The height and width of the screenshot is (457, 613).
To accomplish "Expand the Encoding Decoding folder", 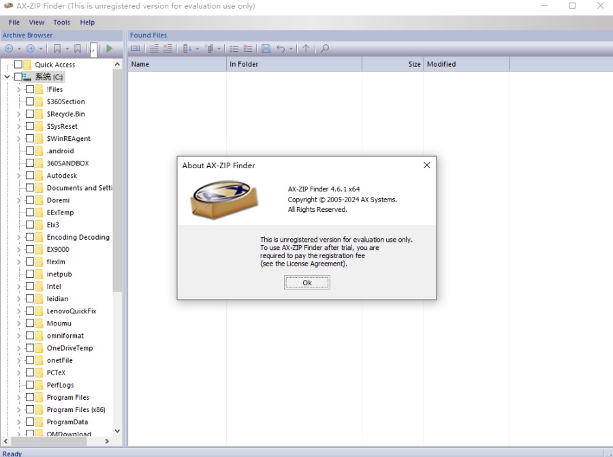I will click(x=19, y=237).
